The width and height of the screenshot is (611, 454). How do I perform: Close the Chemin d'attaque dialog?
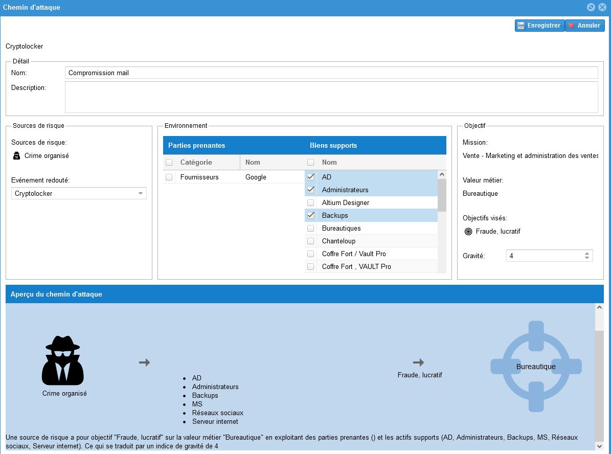click(602, 7)
